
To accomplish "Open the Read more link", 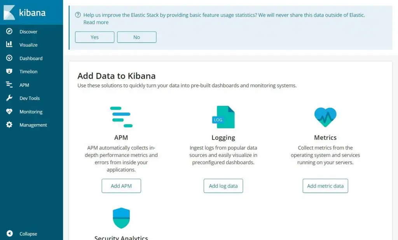I will pos(96,22).
